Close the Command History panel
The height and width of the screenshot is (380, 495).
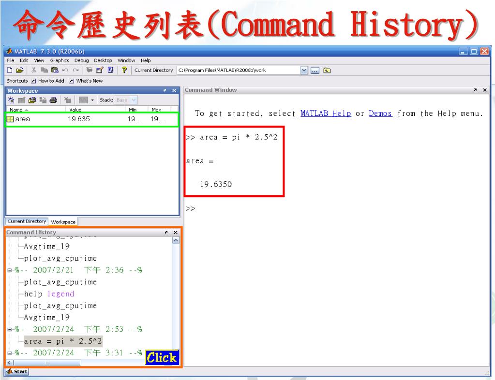(176, 233)
